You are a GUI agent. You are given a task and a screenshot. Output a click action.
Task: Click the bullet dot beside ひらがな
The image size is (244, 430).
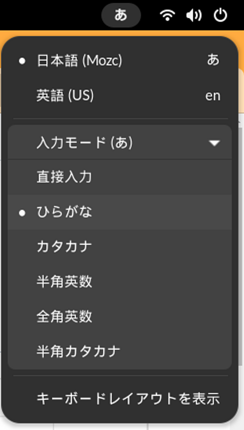[22, 213]
